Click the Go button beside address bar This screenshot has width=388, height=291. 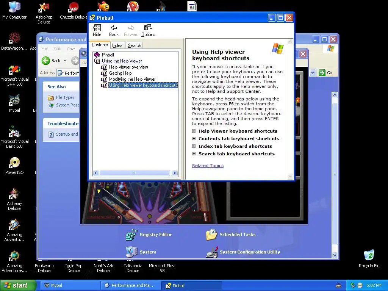point(325,73)
